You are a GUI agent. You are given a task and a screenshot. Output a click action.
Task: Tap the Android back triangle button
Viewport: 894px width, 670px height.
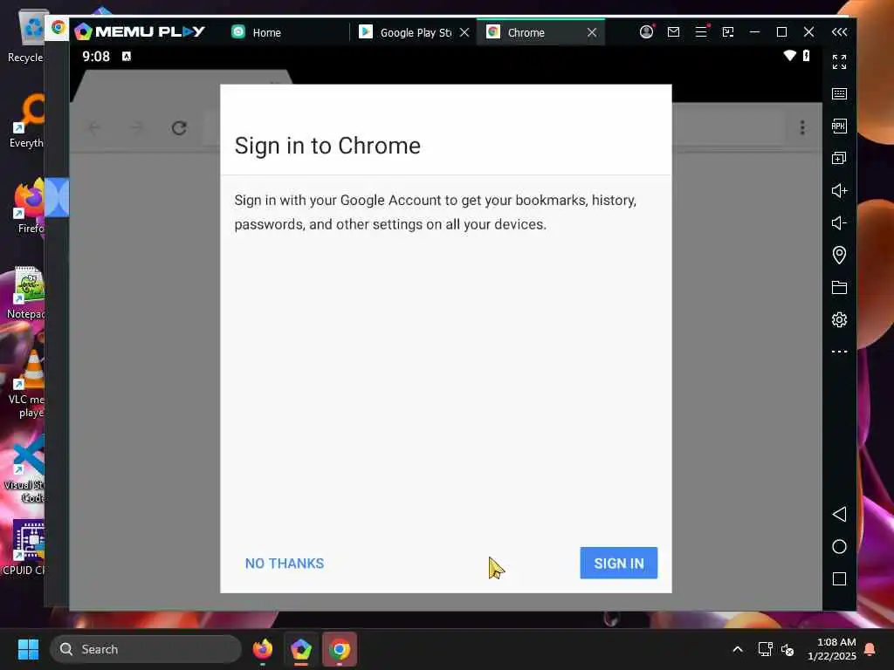click(839, 514)
